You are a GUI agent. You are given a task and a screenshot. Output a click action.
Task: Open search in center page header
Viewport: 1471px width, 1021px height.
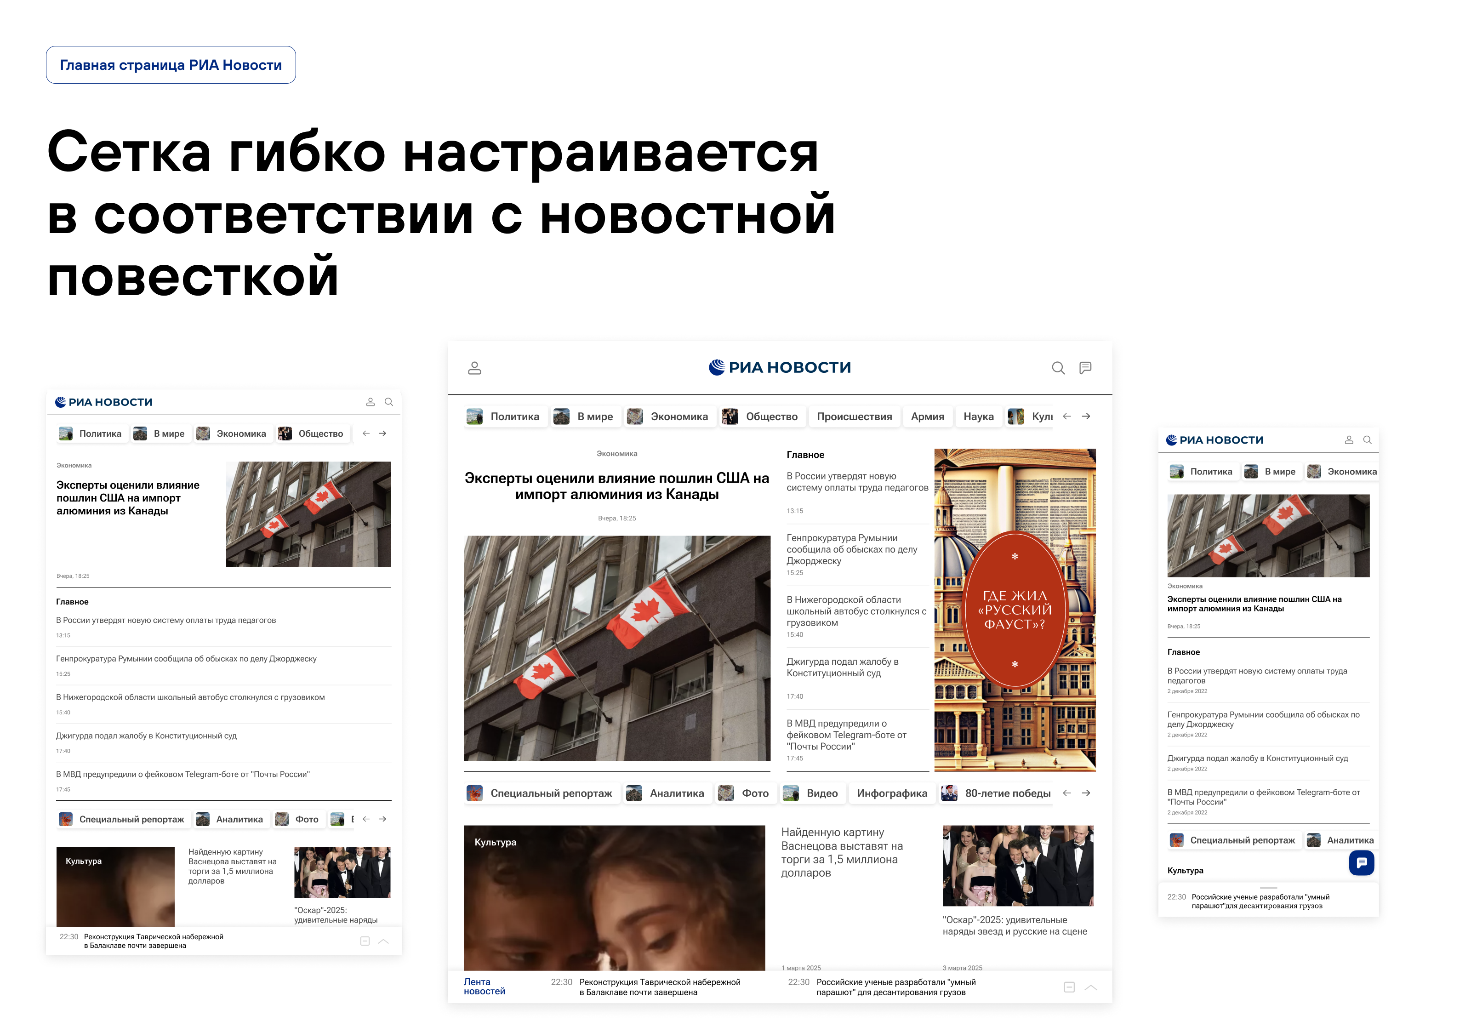(1058, 368)
